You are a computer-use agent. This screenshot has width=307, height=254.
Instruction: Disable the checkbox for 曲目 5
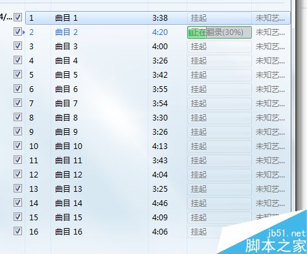[x=17, y=74]
